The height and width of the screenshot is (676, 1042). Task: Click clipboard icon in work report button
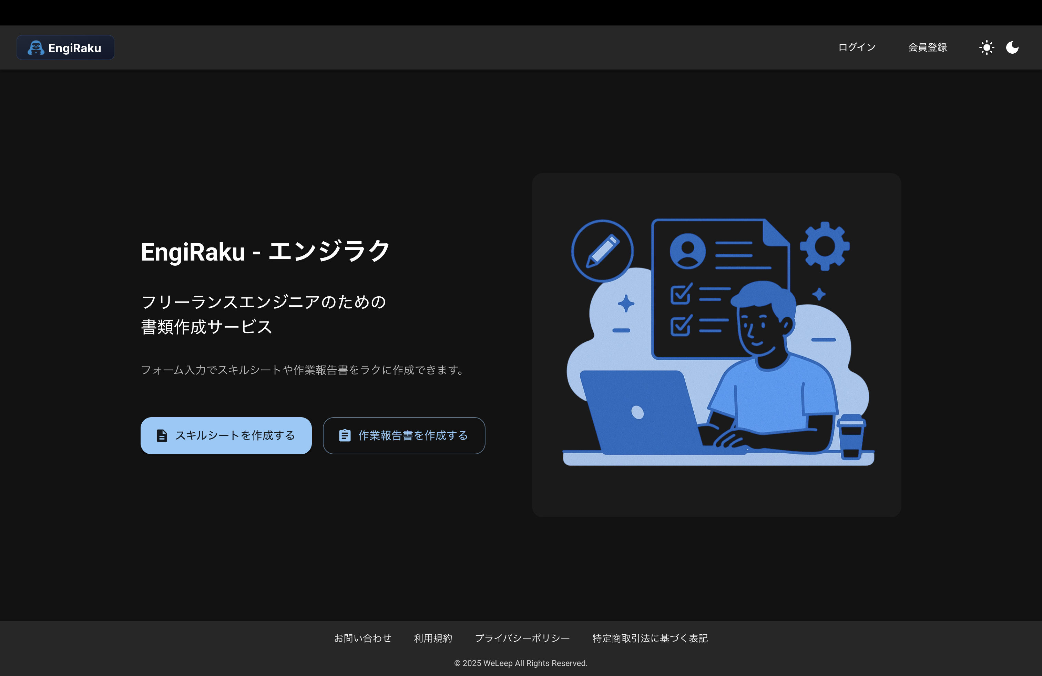pyautogui.click(x=345, y=435)
